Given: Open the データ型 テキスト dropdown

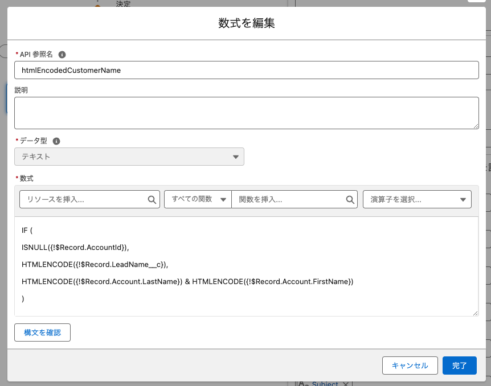Looking at the screenshot, I should [129, 157].
